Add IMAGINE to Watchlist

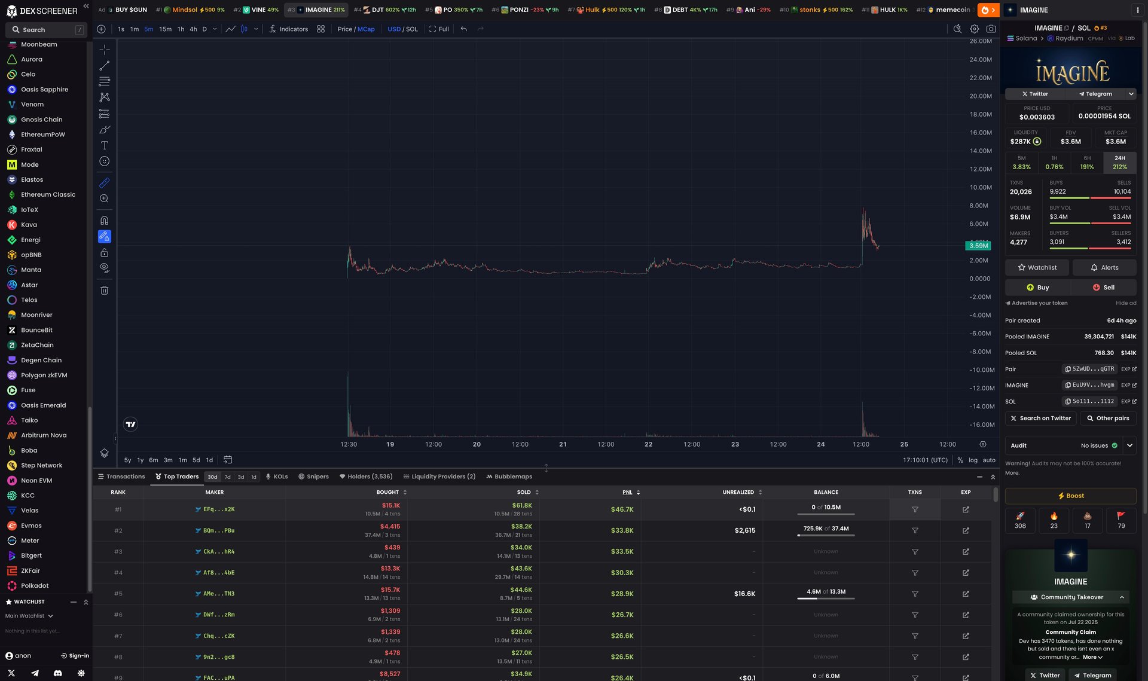pos(1037,268)
